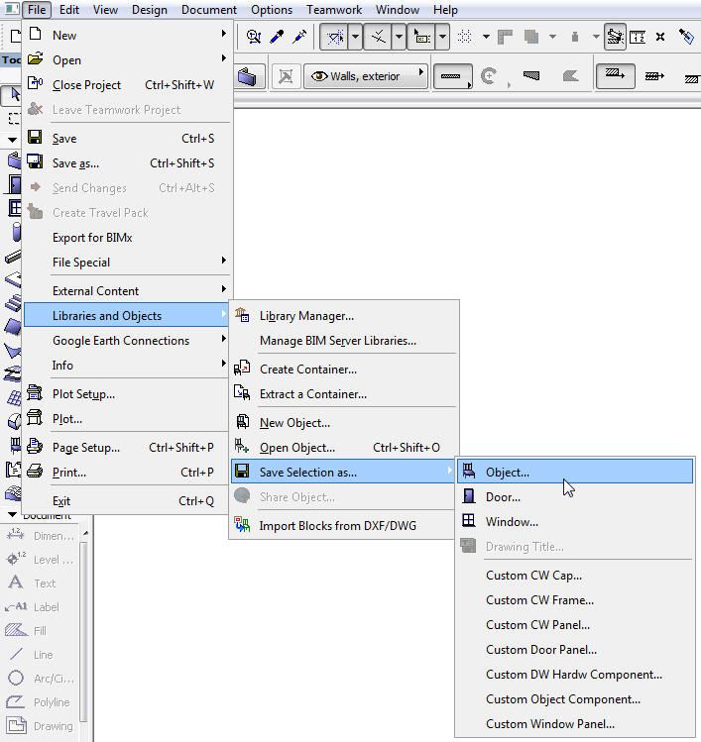Toggle visibility eye for Walls, exterior layer
701x742 pixels.
point(319,76)
